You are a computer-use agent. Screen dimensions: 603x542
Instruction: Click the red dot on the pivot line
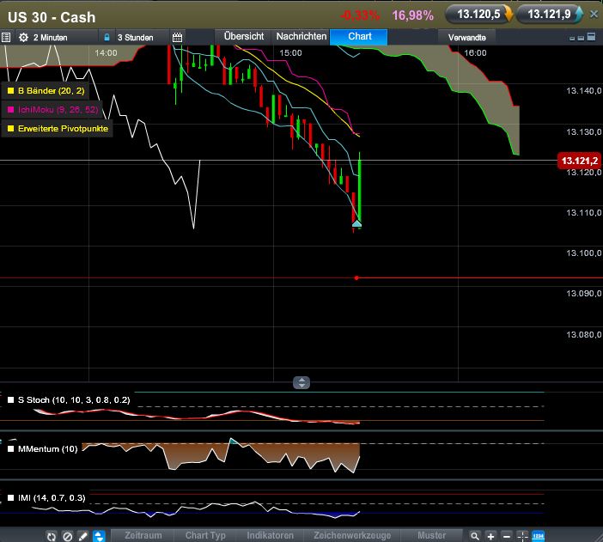coord(356,277)
